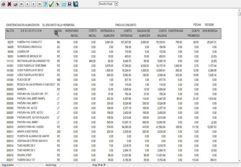
Task: Open the printer setup icon
Action: (15, 4)
